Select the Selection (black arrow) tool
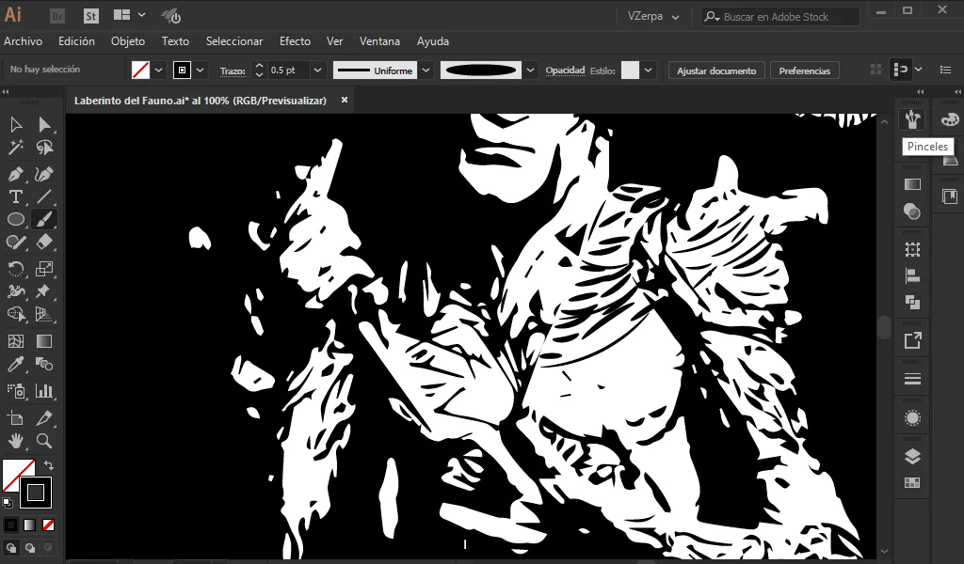964x564 pixels. pyautogui.click(x=16, y=125)
